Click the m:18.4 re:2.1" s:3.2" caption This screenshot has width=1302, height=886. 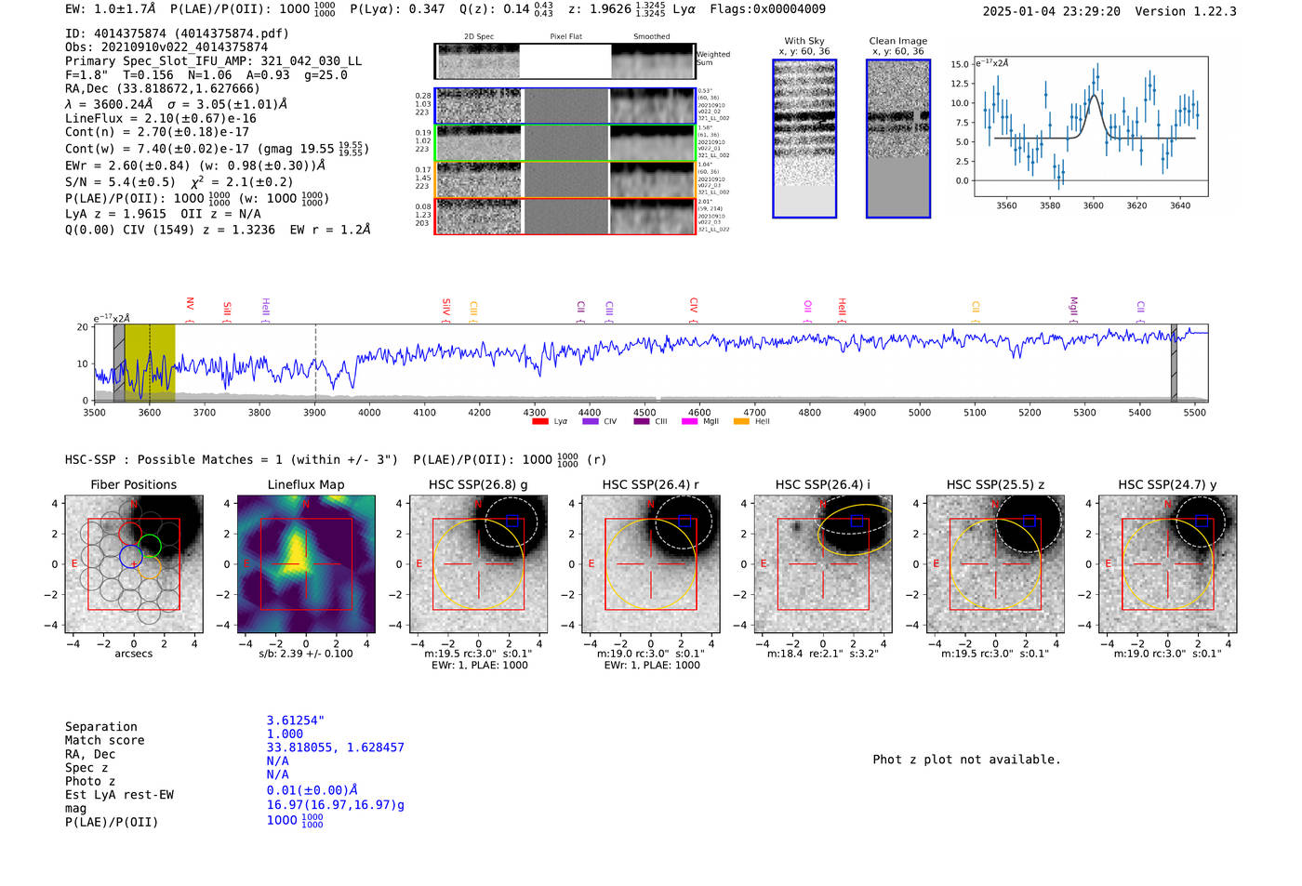823,654
